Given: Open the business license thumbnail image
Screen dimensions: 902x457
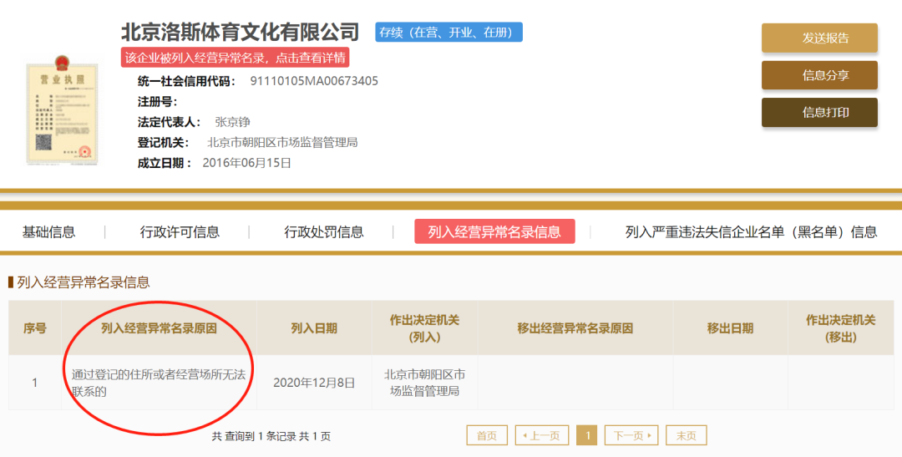Looking at the screenshot, I should (62, 110).
